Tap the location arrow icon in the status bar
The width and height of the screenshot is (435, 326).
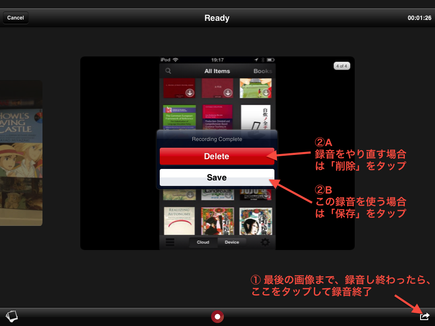pyautogui.click(x=256, y=59)
